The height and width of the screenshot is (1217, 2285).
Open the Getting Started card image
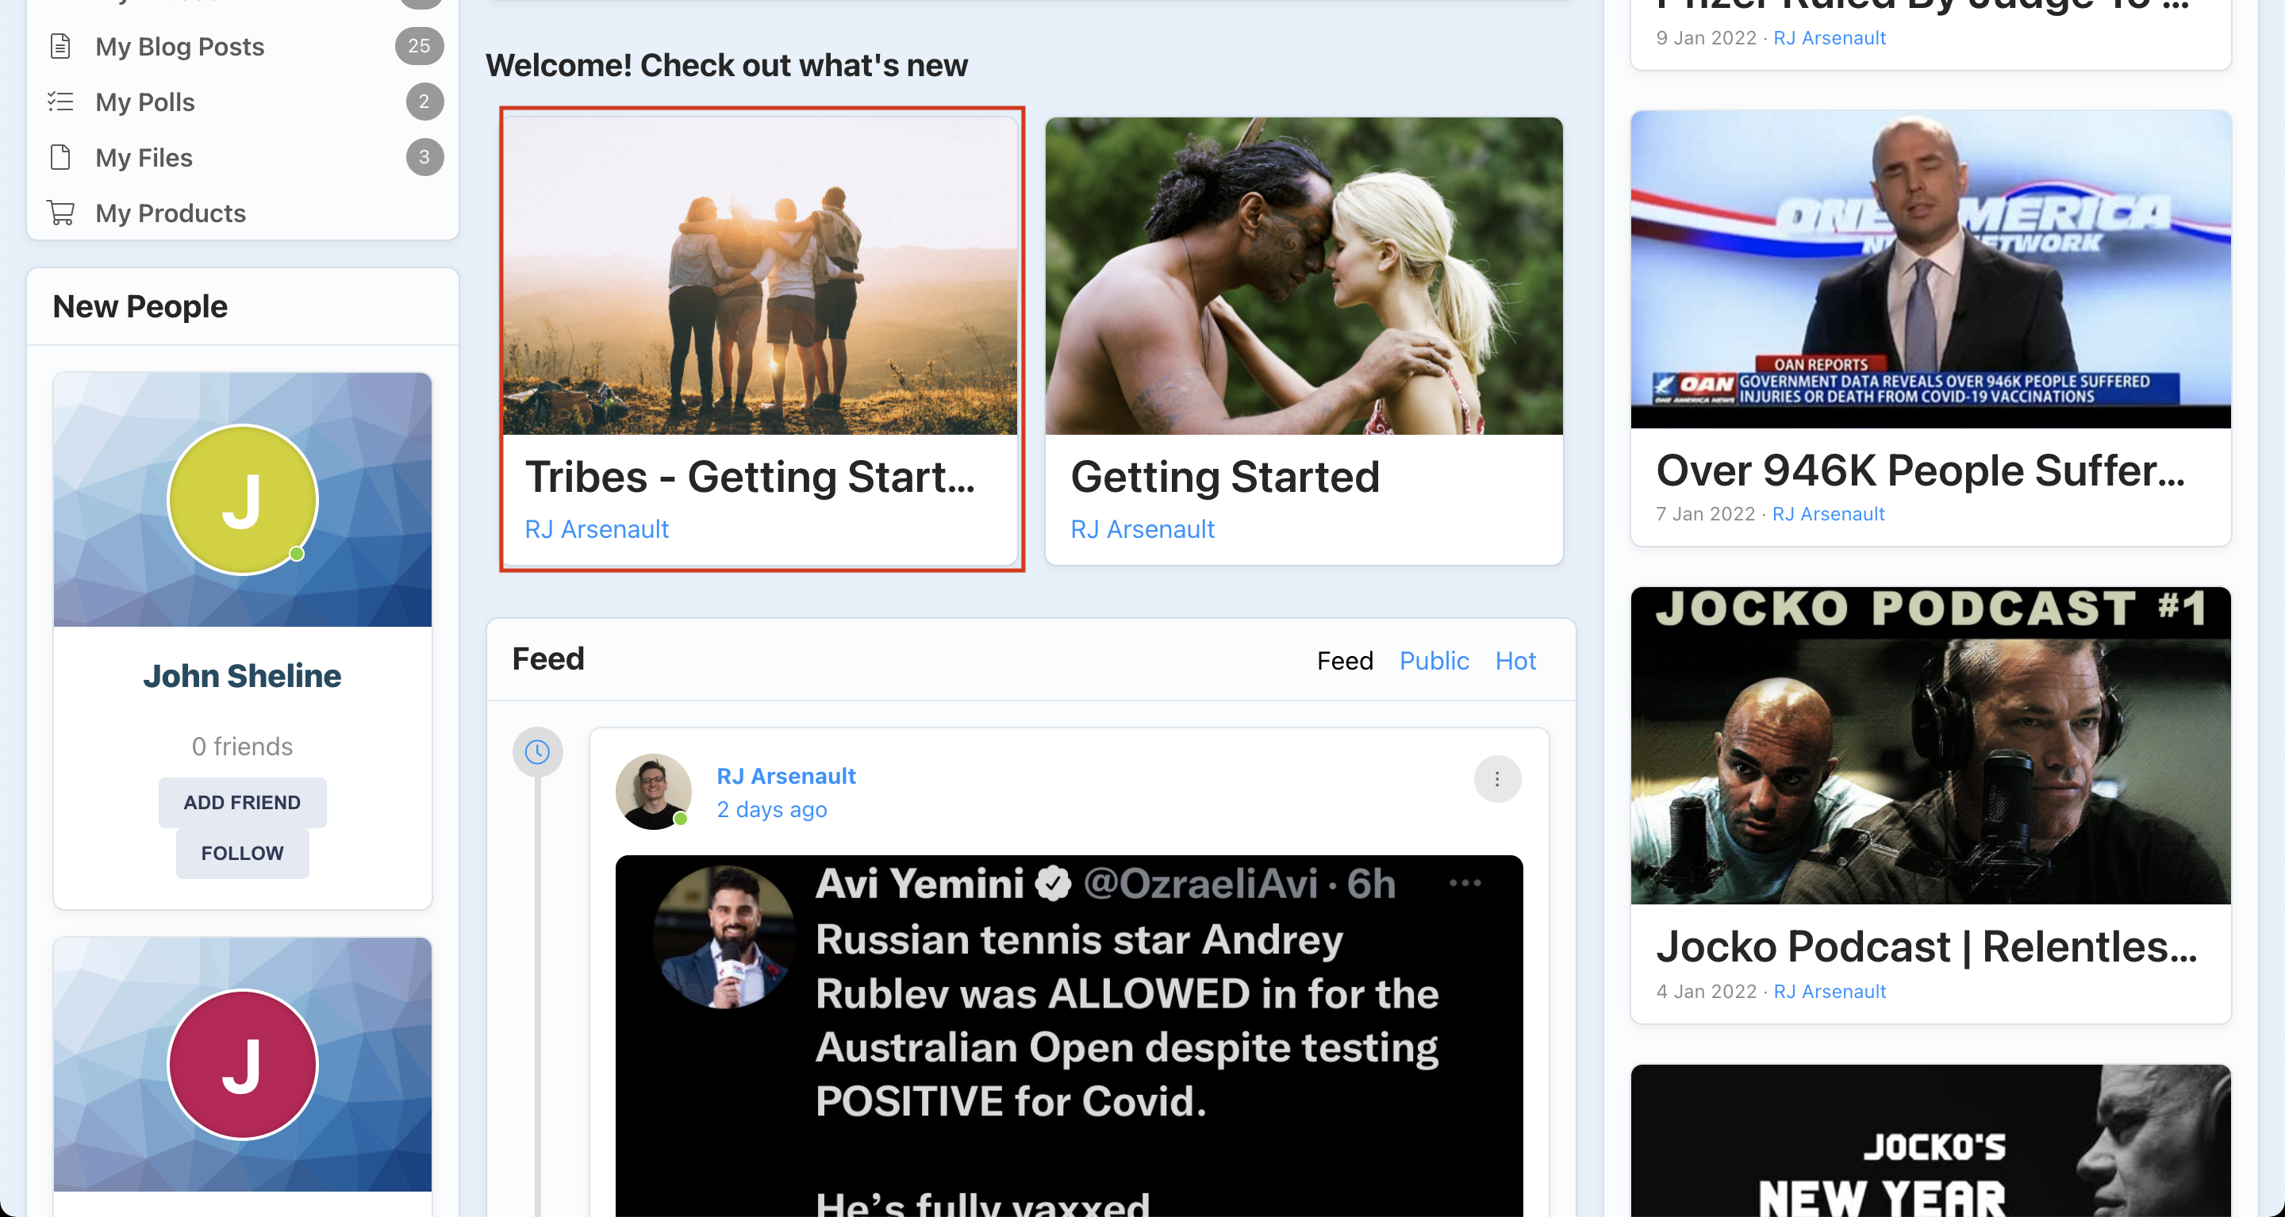point(1303,276)
